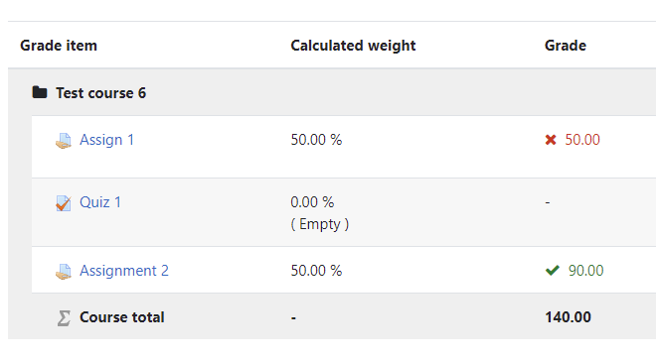
Task: Click the Calculated weight column header
Action: click(353, 46)
